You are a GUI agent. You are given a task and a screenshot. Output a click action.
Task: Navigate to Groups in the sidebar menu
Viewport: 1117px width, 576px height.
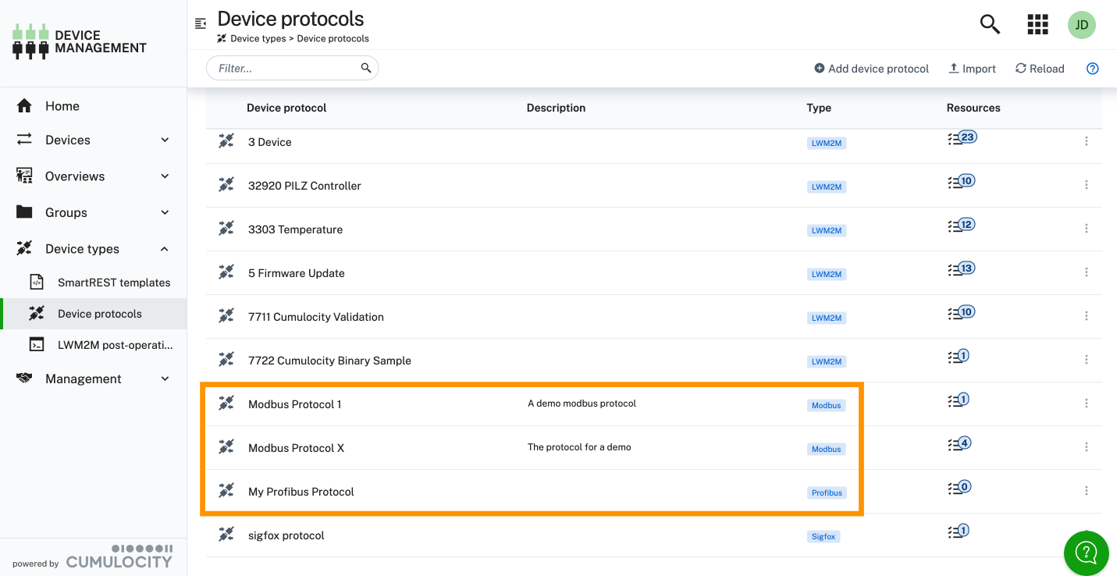[x=66, y=212]
